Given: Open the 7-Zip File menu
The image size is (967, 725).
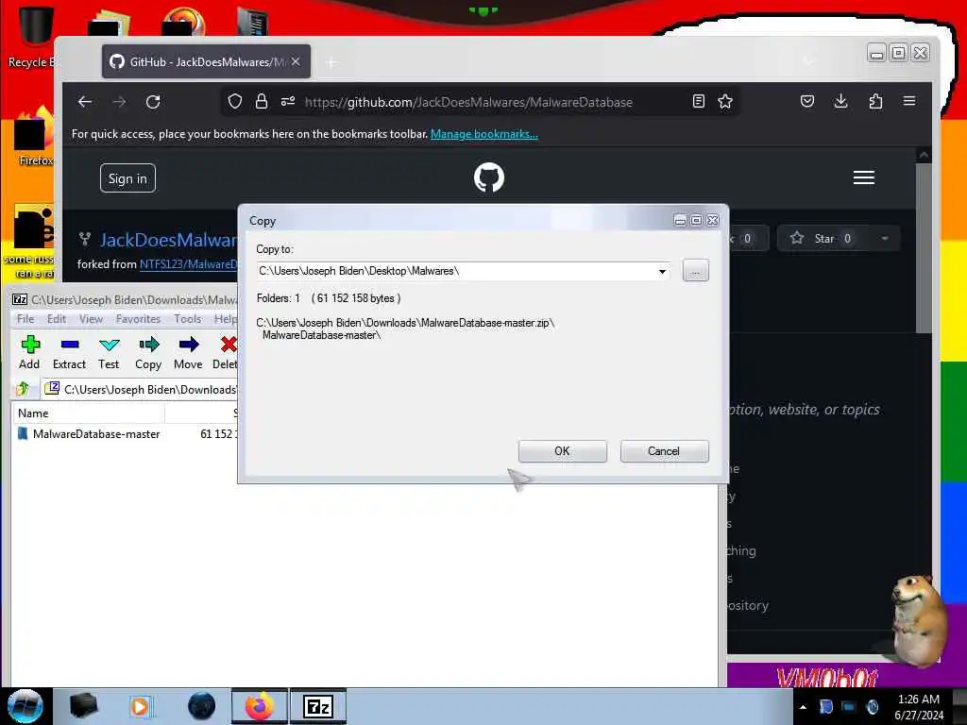Looking at the screenshot, I should 25,319.
